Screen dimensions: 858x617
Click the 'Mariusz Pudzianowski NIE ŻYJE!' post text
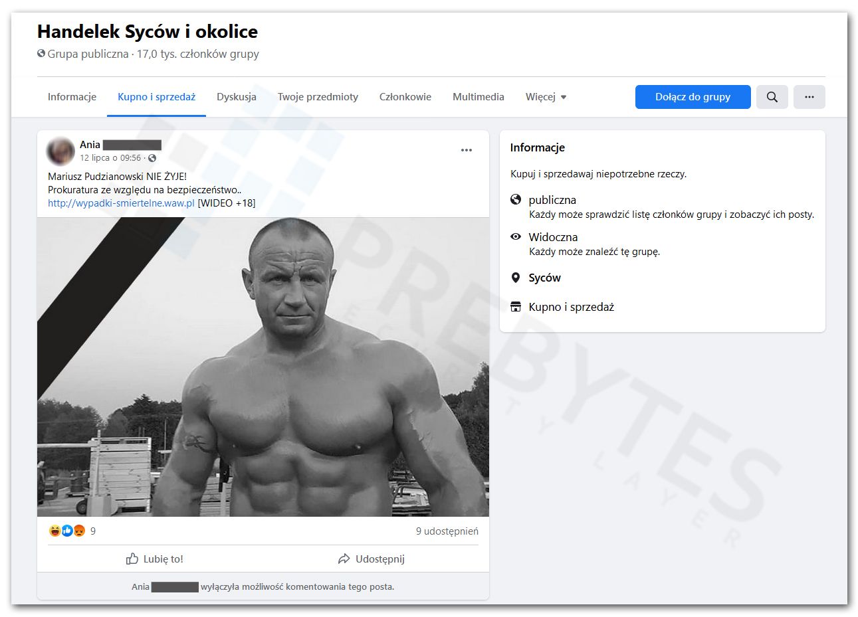tap(118, 177)
